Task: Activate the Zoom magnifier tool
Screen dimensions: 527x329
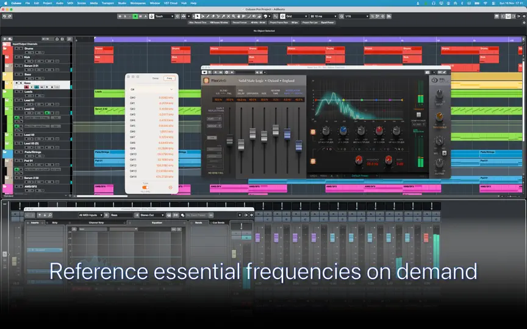Action: point(234,16)
